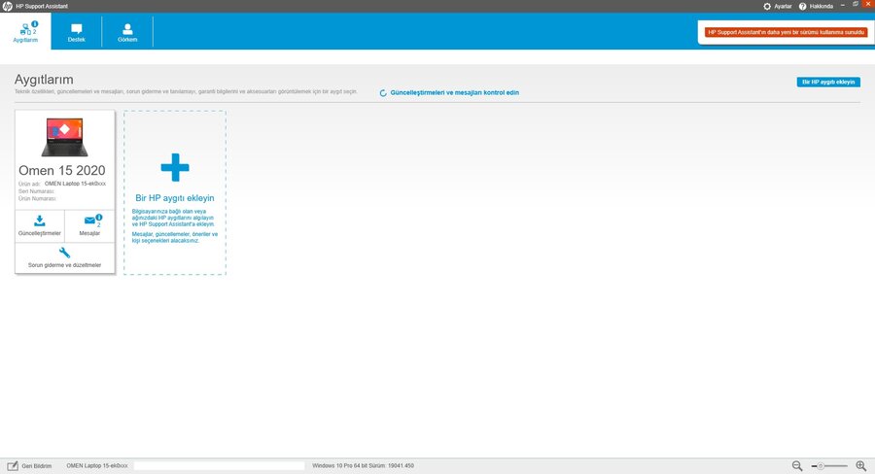875x474 pixels.
Task: Click the HP logo in title bar
Action: coord(7,6)
